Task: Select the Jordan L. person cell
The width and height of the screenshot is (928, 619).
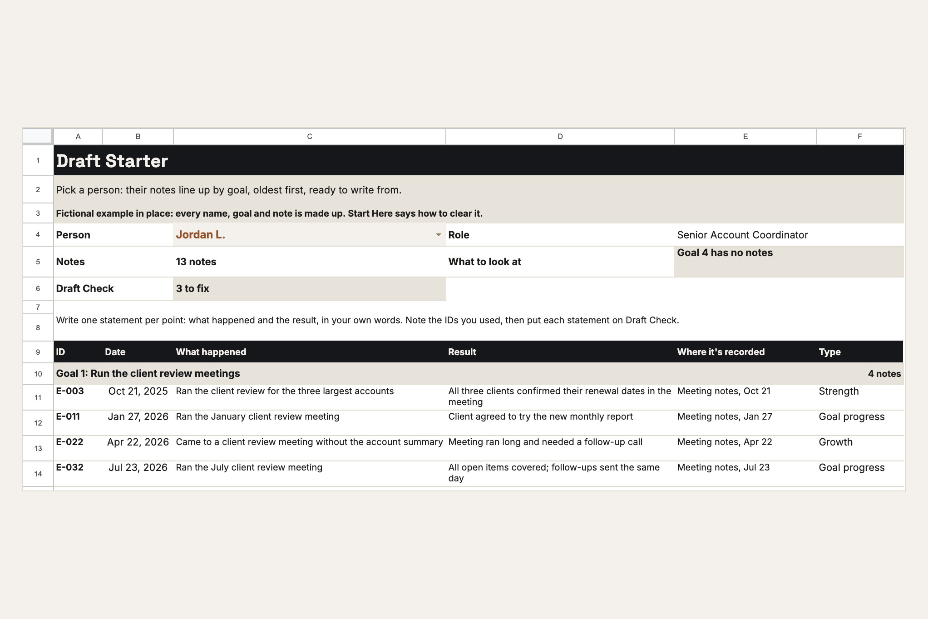Action: pyautogui.click(x=309, y=235)
